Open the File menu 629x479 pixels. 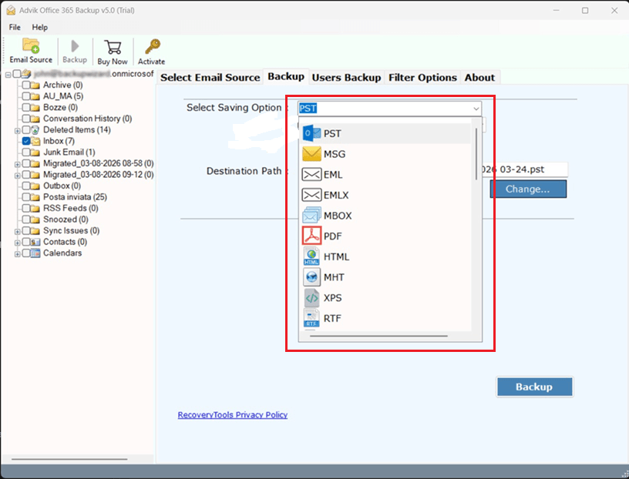tap(15, 27)
